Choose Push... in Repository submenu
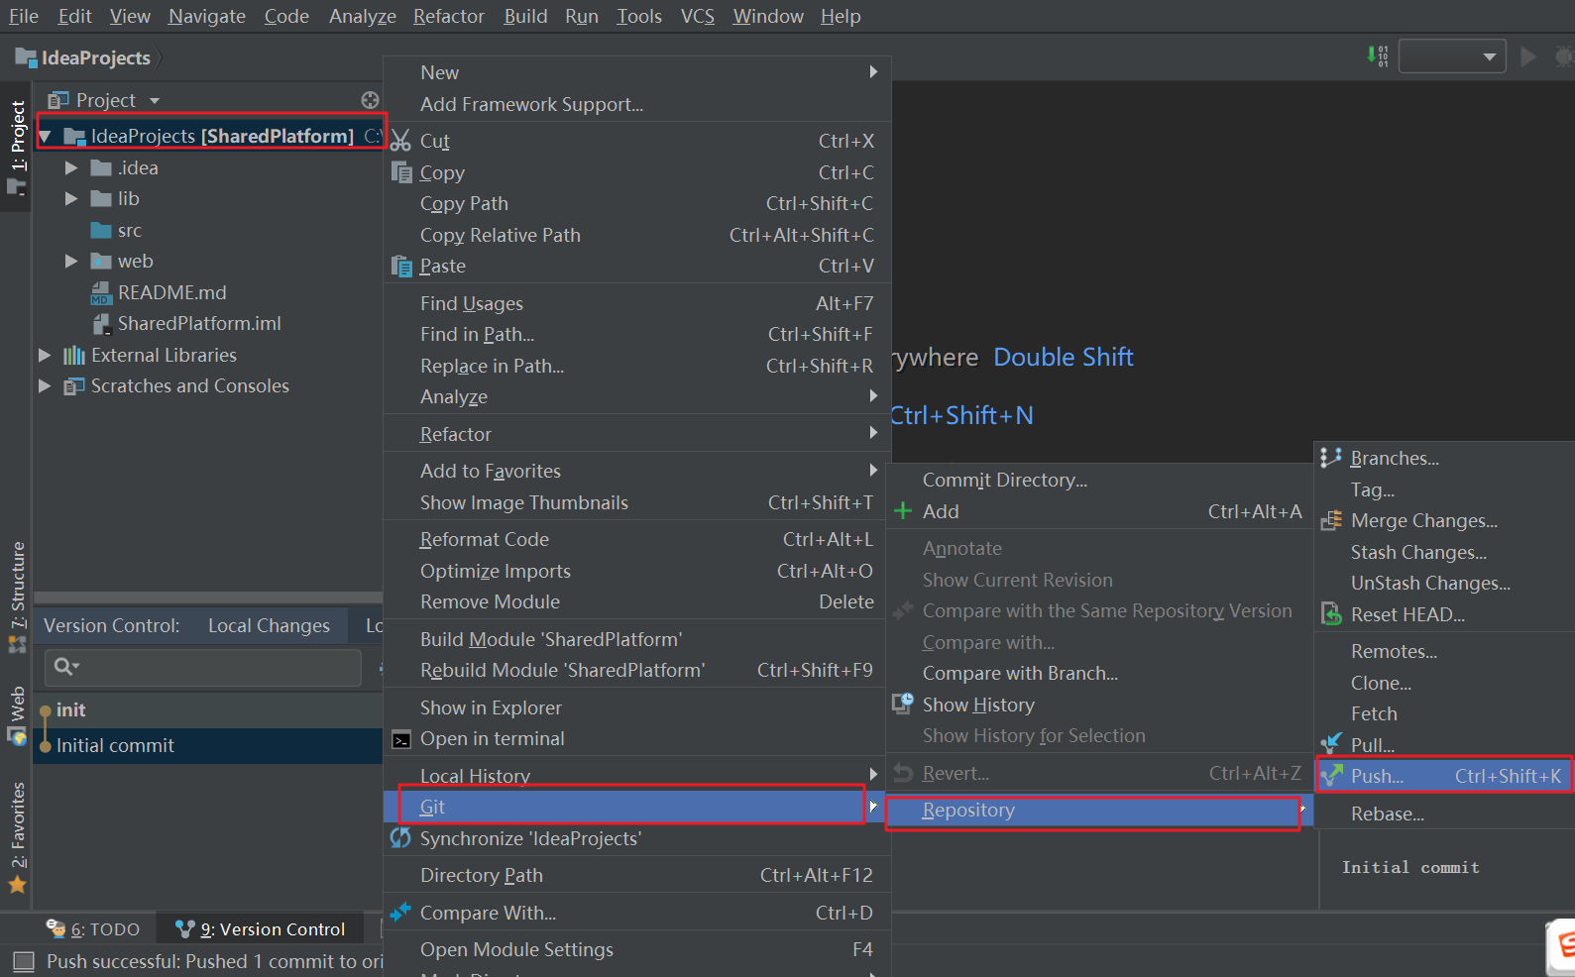 point(1444,776)
